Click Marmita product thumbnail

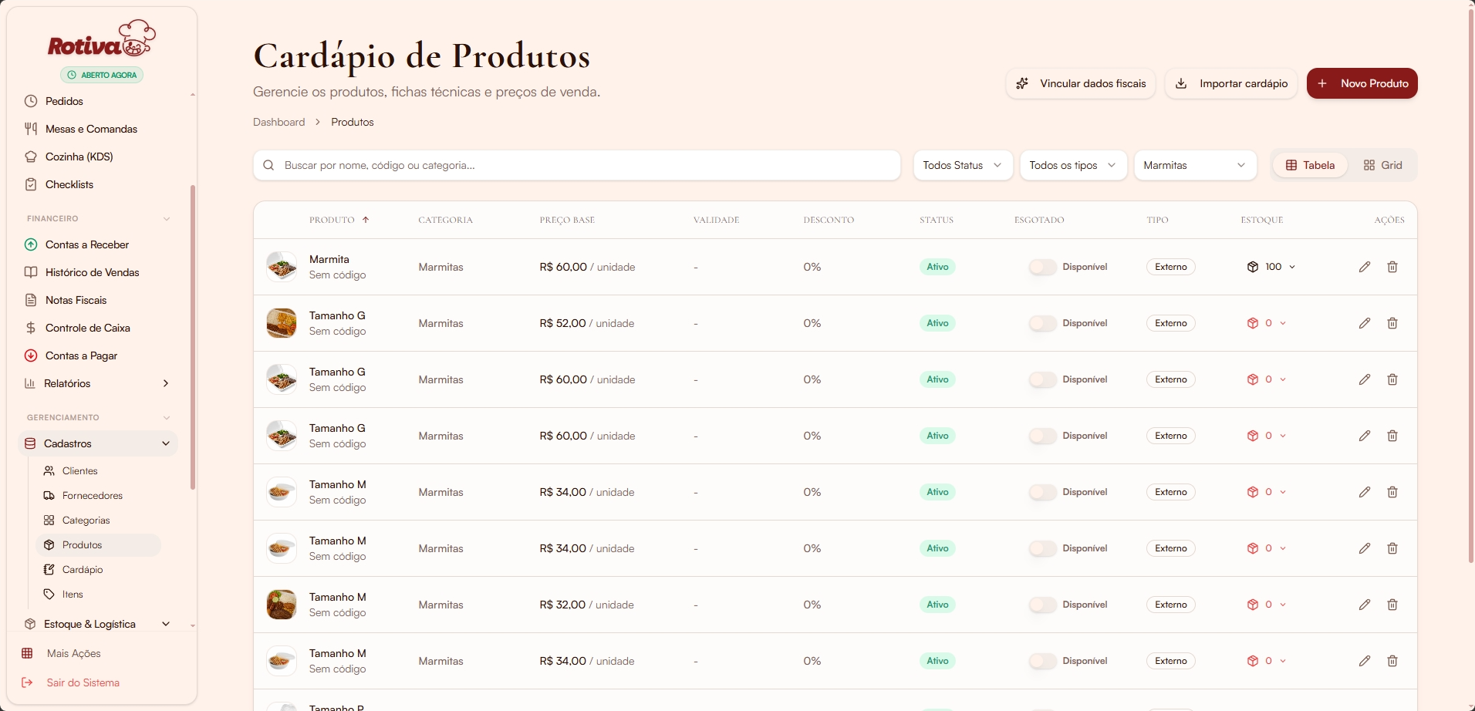[282, 267]
